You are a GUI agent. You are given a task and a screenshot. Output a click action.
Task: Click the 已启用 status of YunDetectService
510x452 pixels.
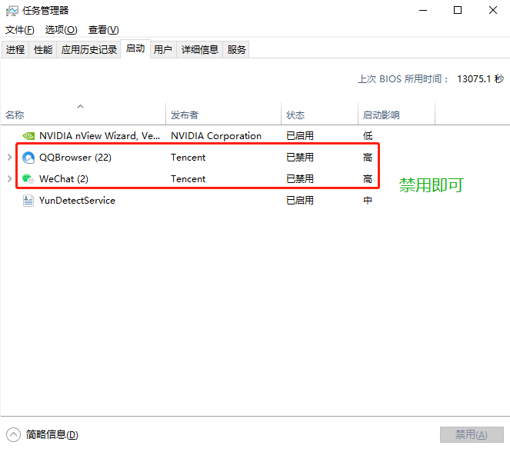(x=300, y=201)
